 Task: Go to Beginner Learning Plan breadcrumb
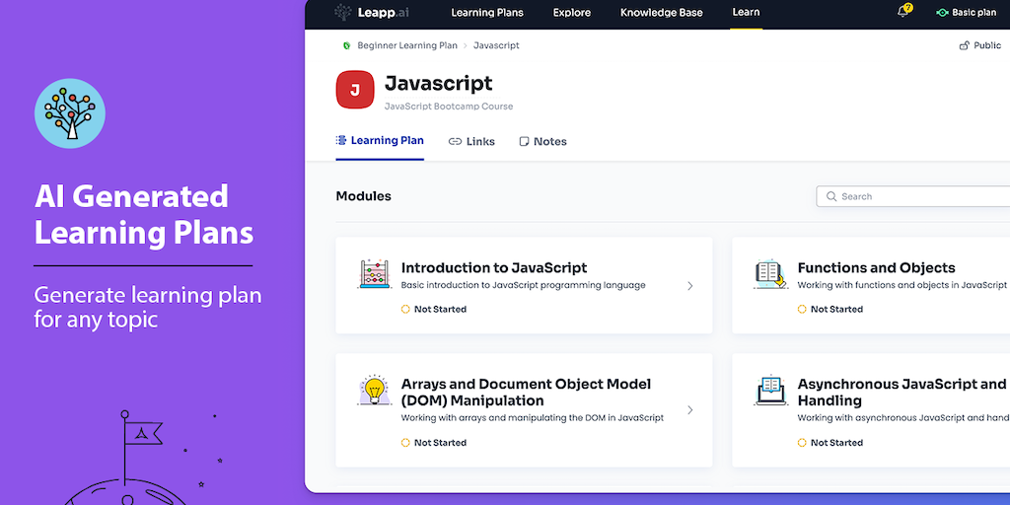click(x=406, y=45)
